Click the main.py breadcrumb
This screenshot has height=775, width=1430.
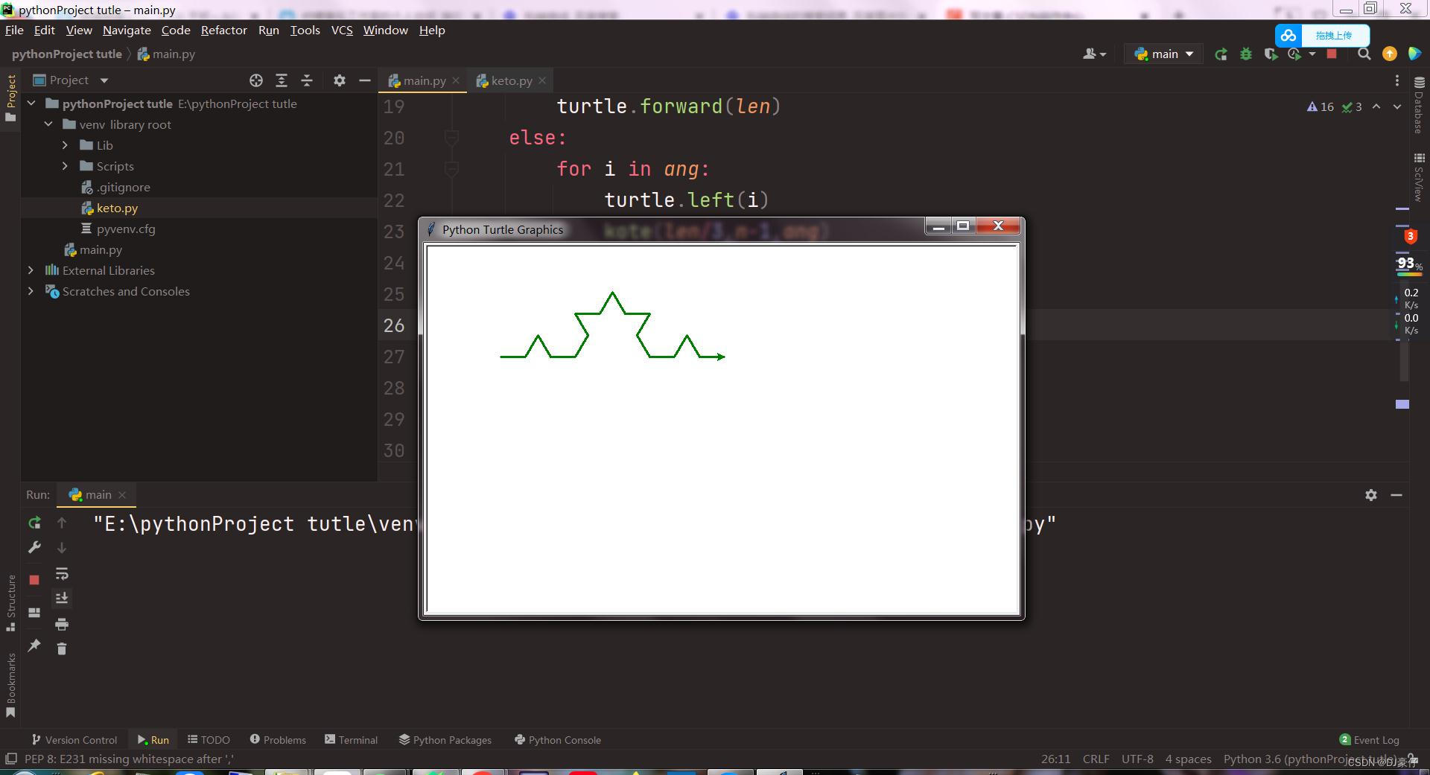(x=173, y=54)
